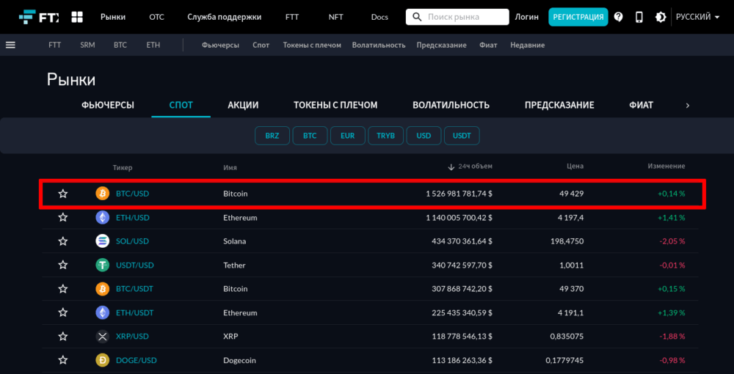734x374 pixels.
Task: Open the РУССКИЙ language dropdown
Action: point(697,17)
